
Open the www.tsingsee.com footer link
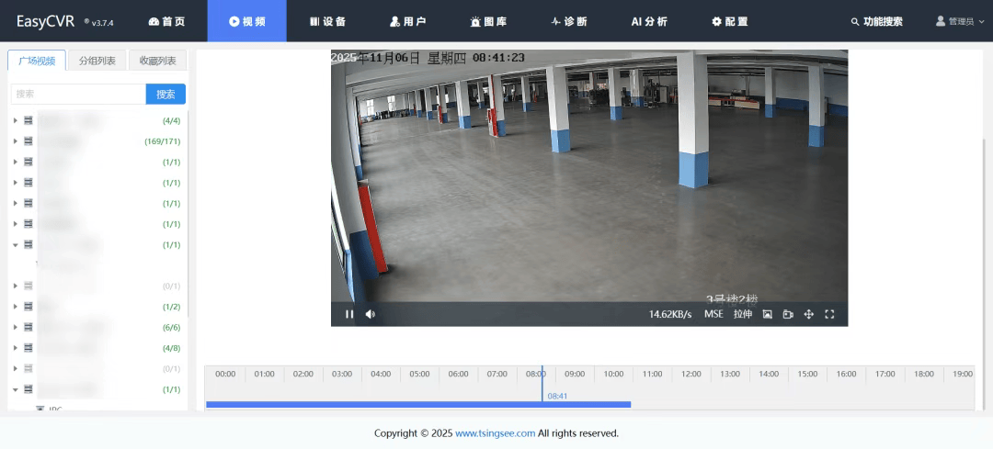(495, 433)
